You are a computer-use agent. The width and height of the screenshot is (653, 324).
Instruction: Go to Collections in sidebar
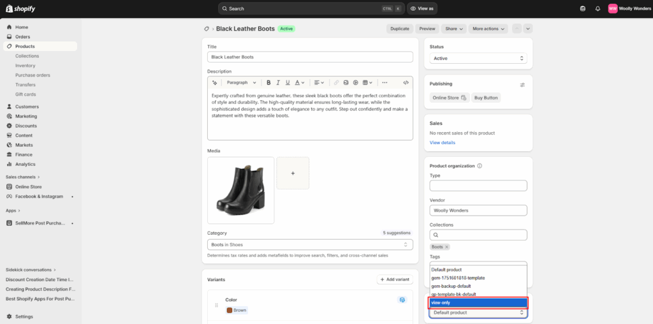point(27,56)
